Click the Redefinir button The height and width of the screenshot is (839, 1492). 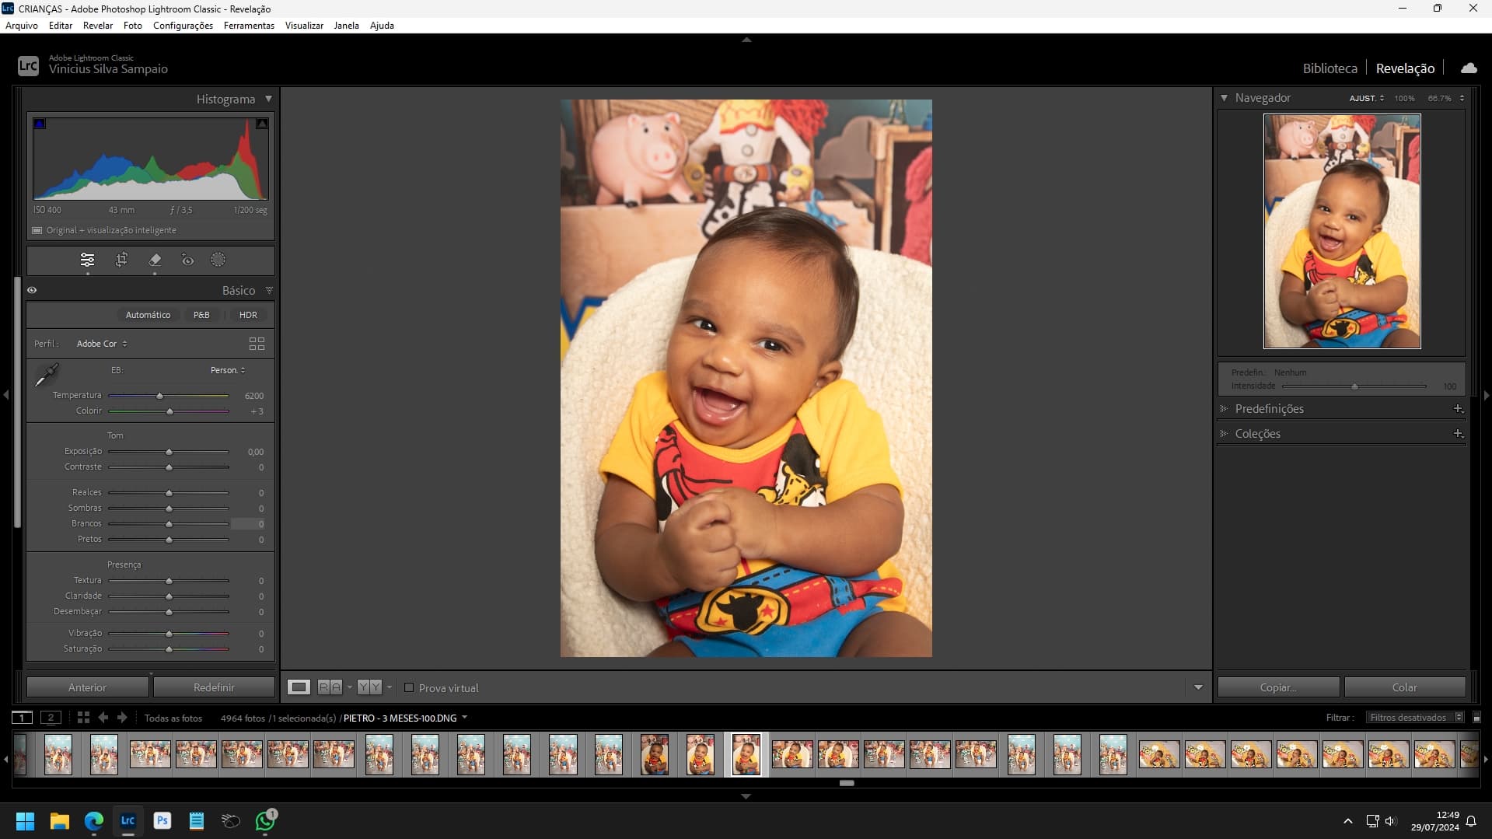(x=214, y=687)
